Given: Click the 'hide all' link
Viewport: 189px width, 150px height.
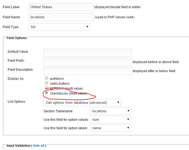Looking at the screenshot, I should [39, 146].
